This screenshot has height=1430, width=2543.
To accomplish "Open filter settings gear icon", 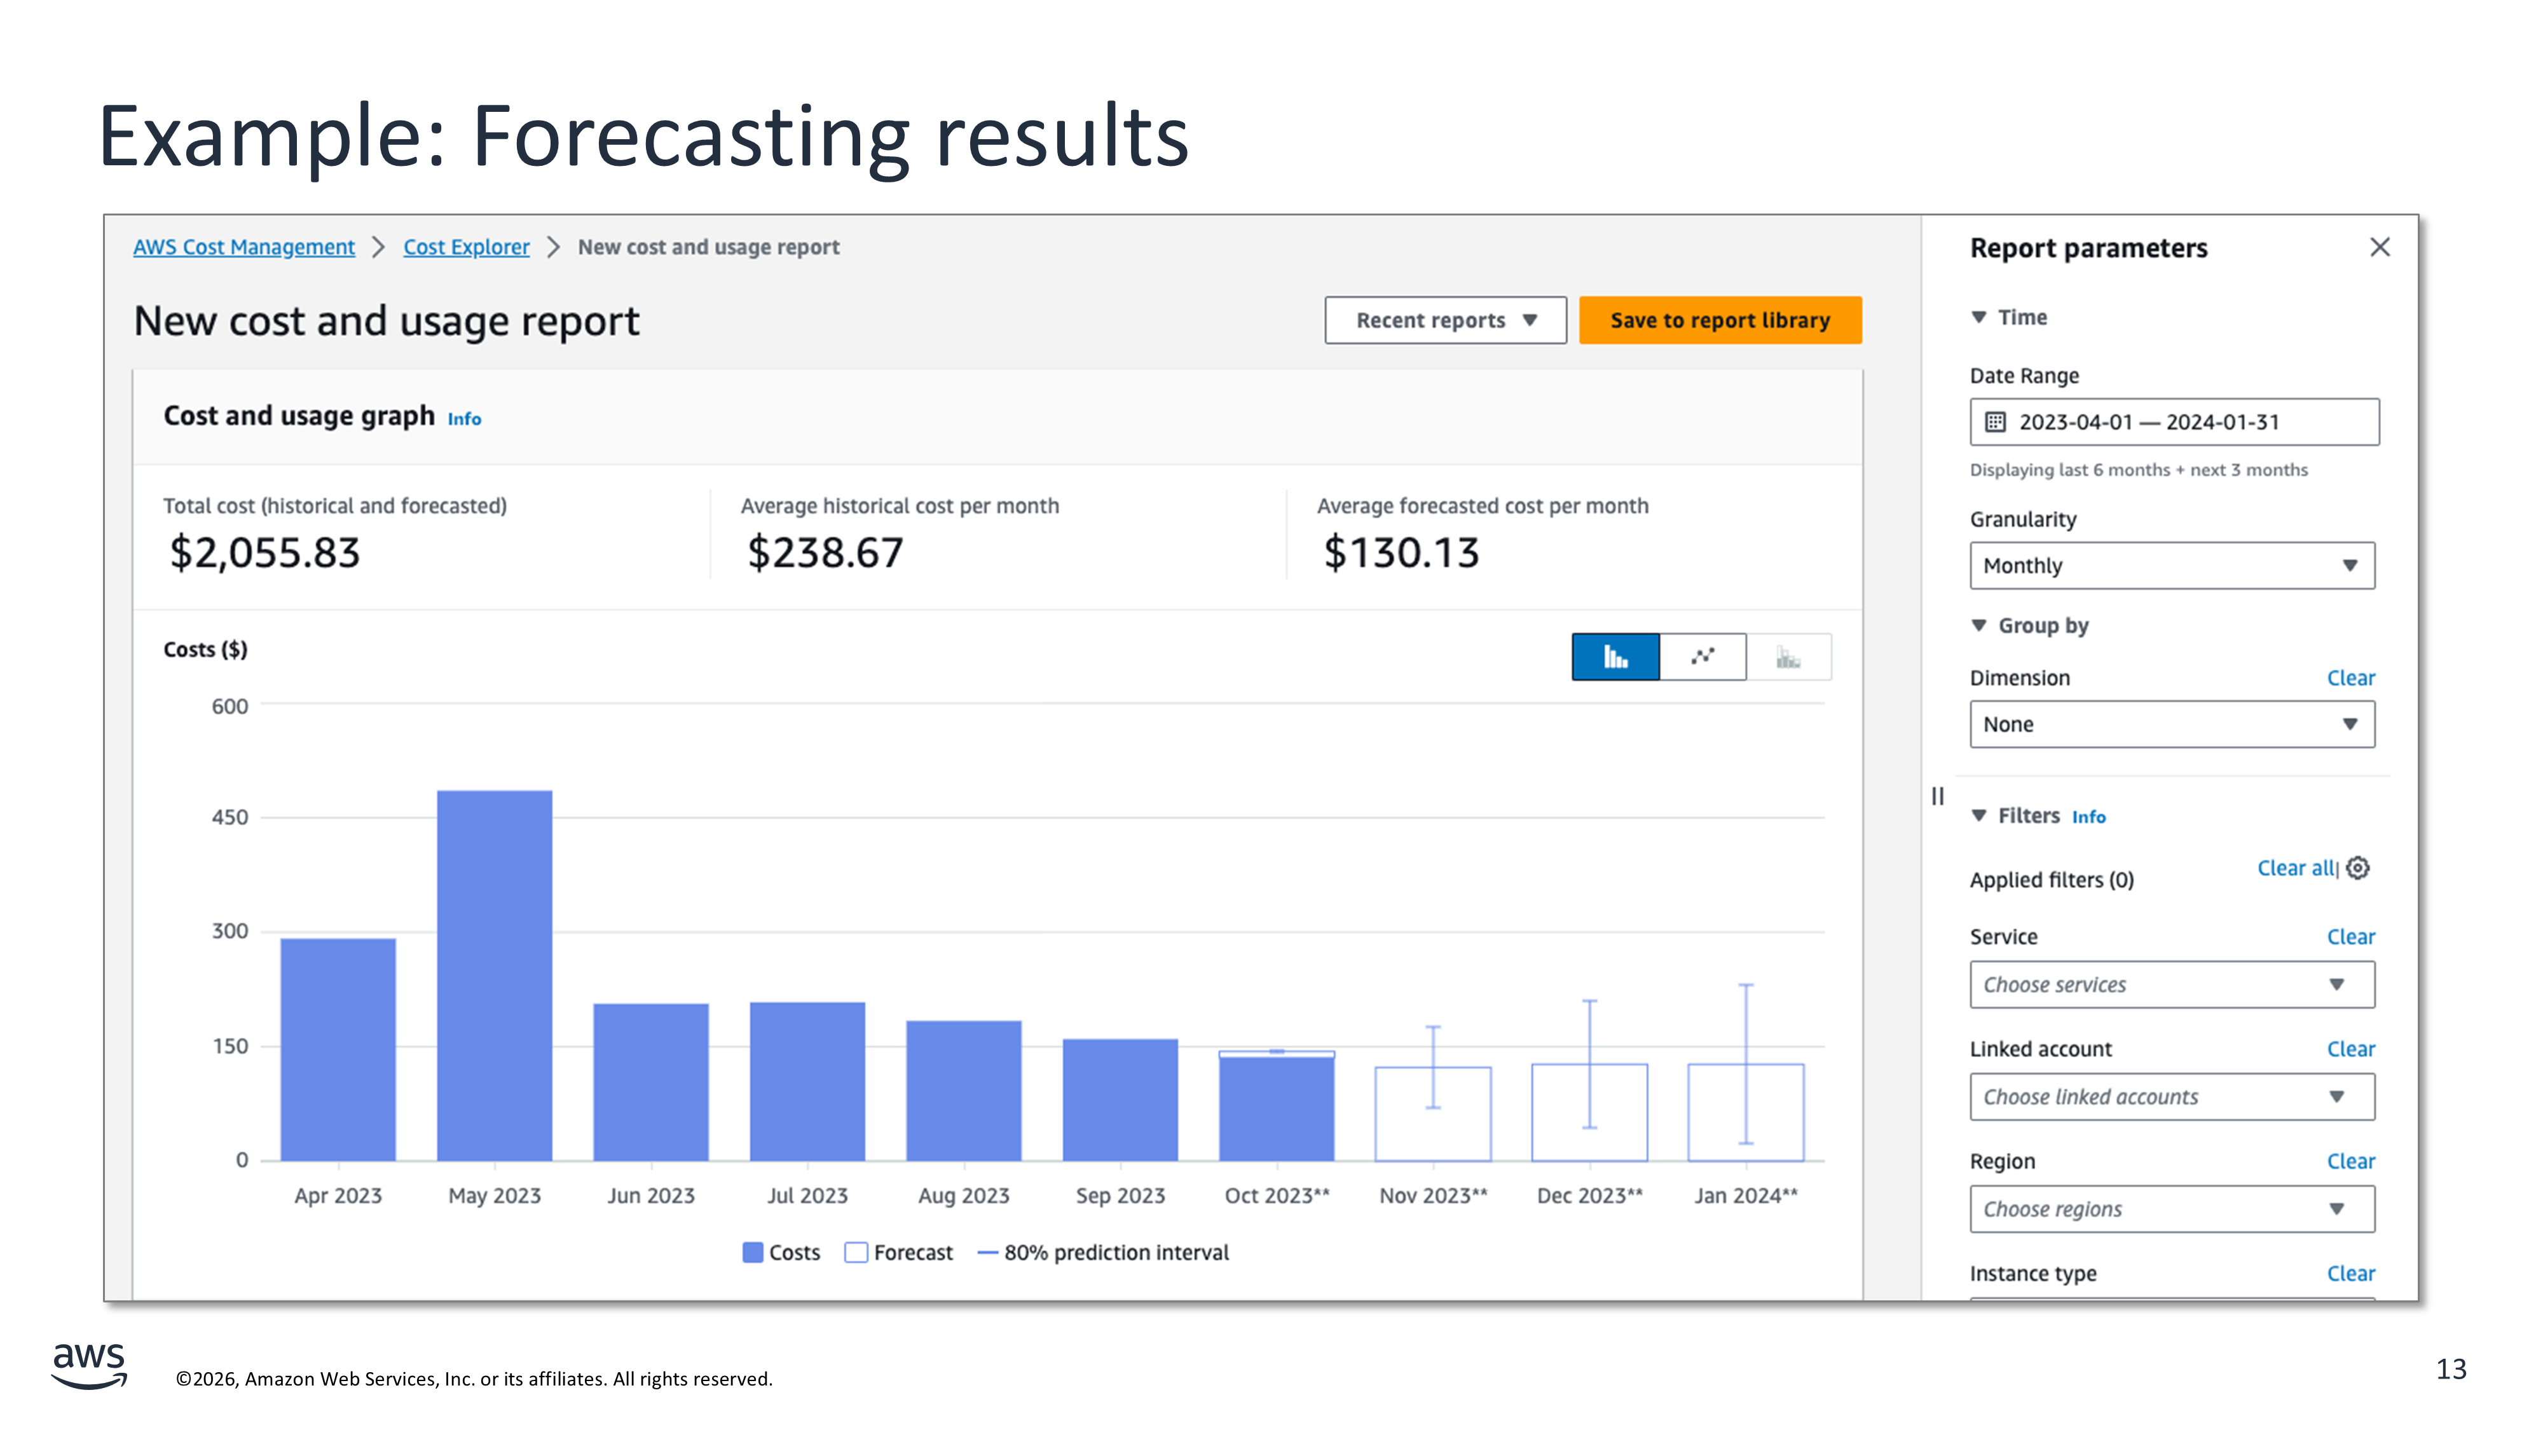I will [x=2359, y=868].
